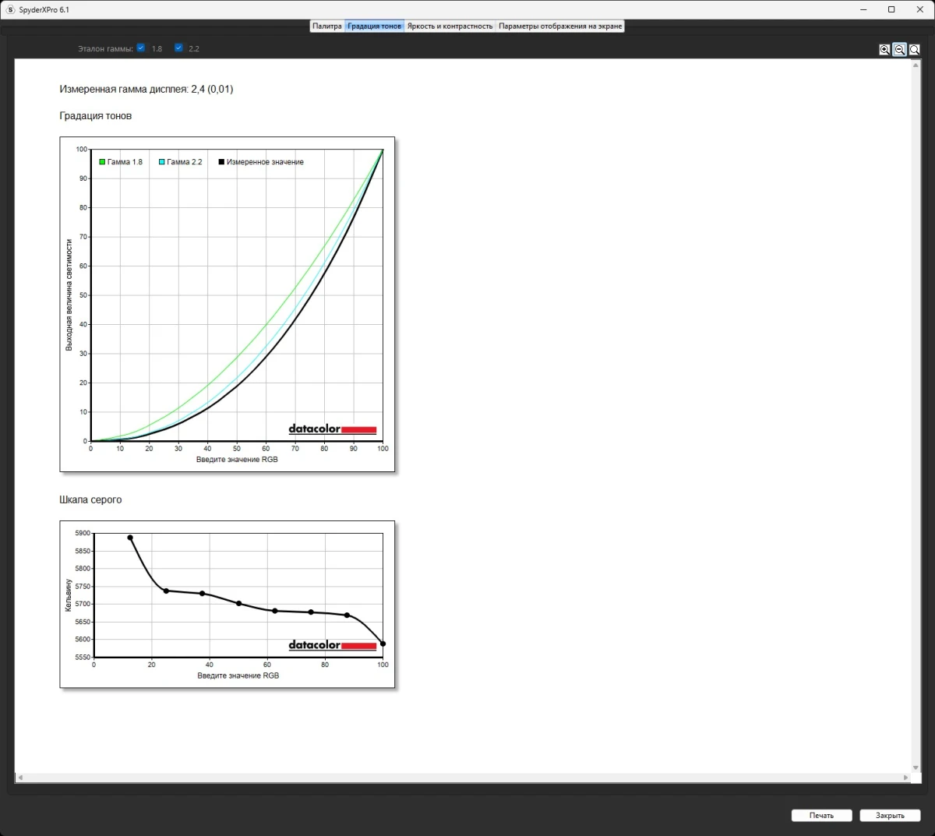Screen dimensions: 935x836
Task: Click the zoom out magnifier icon
Action: click(899, 50)
